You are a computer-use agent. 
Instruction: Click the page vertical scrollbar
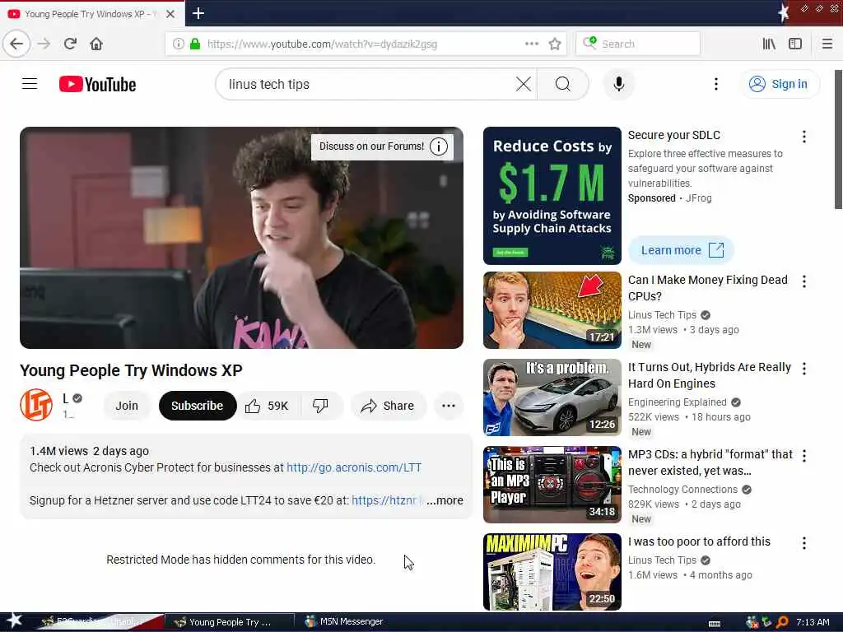click(838, 138)
